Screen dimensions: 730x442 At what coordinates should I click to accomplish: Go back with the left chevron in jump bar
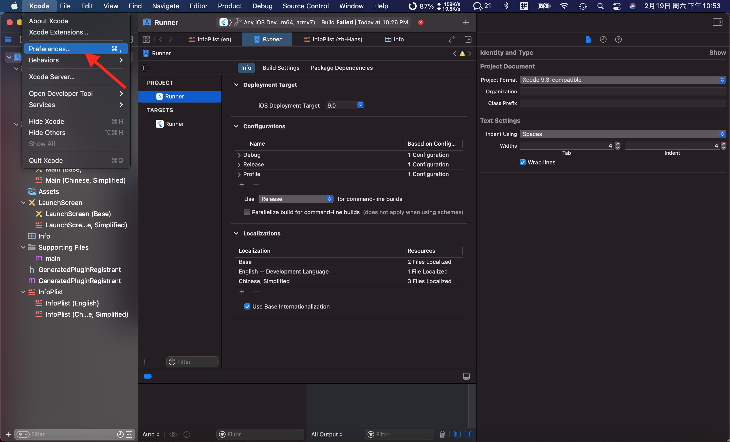tap(161, 39)
